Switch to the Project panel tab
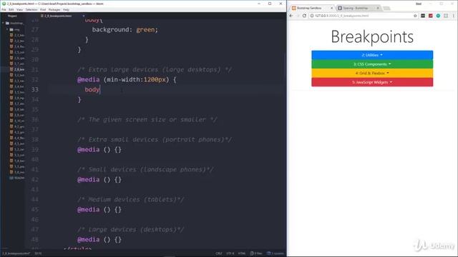 coord(12,16)
